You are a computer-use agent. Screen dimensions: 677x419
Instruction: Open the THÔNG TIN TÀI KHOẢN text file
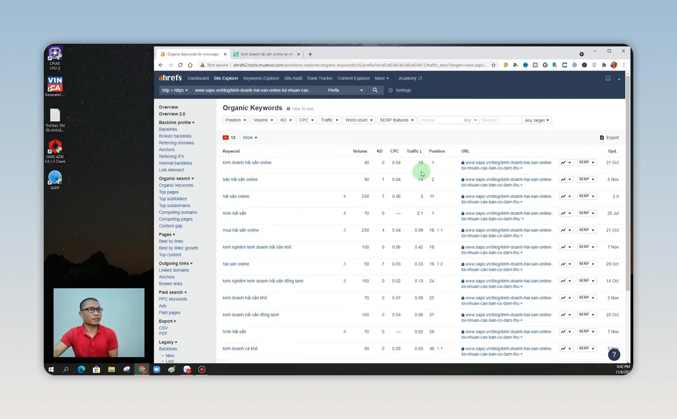[55, 120]
